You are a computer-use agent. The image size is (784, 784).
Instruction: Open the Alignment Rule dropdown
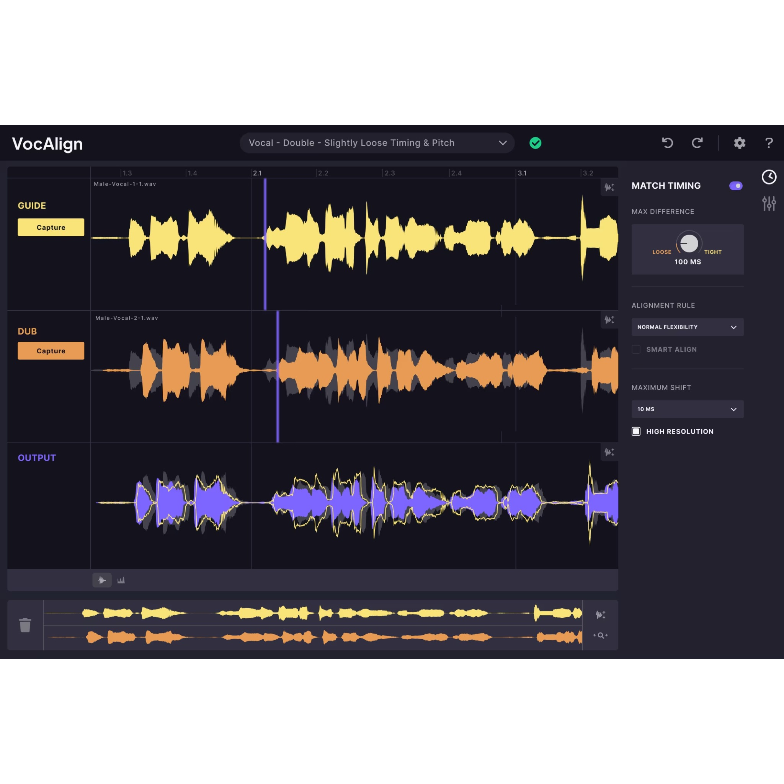click(688, 327)
